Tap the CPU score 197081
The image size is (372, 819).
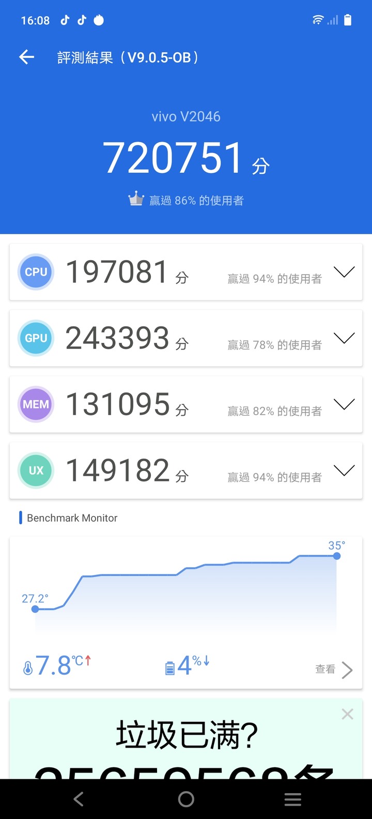click(117, 272)
